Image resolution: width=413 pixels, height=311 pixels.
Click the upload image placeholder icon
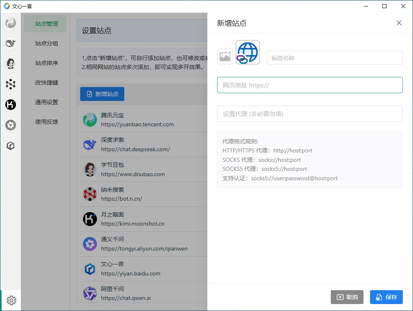[x=225, y=56]
